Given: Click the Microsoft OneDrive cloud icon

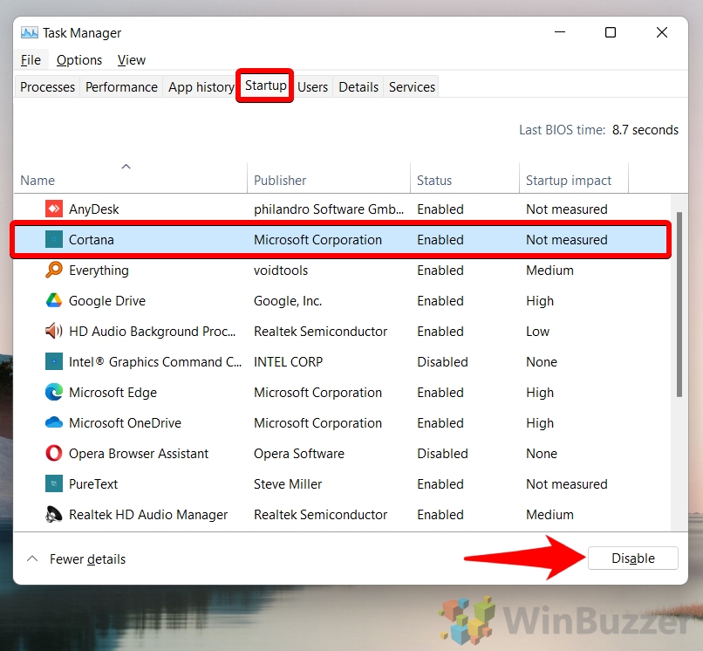Looking at the screenshot, I should [x=54, y=423].
